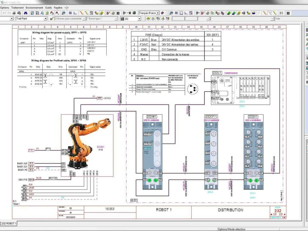This screenshot has width=308, height=231.
Task: Open the Fenêtre menu
Action: [x=58, y=8]
